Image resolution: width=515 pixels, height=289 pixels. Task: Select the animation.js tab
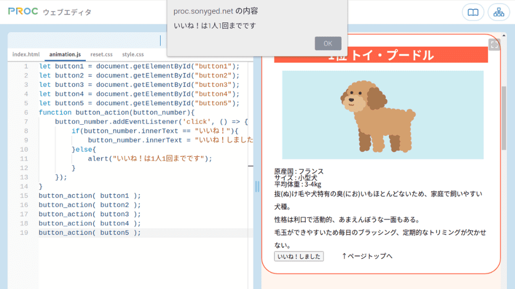coord(65,55)
